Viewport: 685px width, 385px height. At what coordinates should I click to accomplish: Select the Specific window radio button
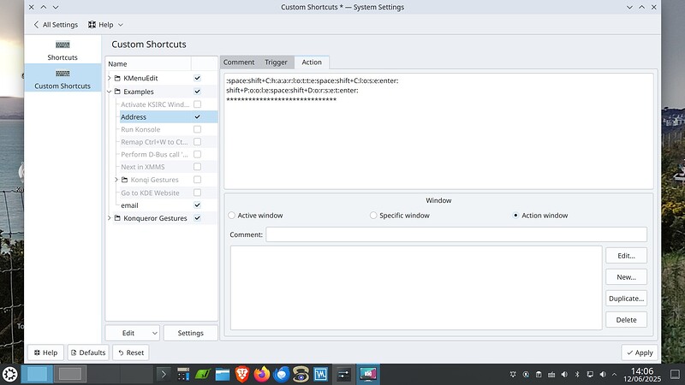pyautogui.click(x=373, y=216)
